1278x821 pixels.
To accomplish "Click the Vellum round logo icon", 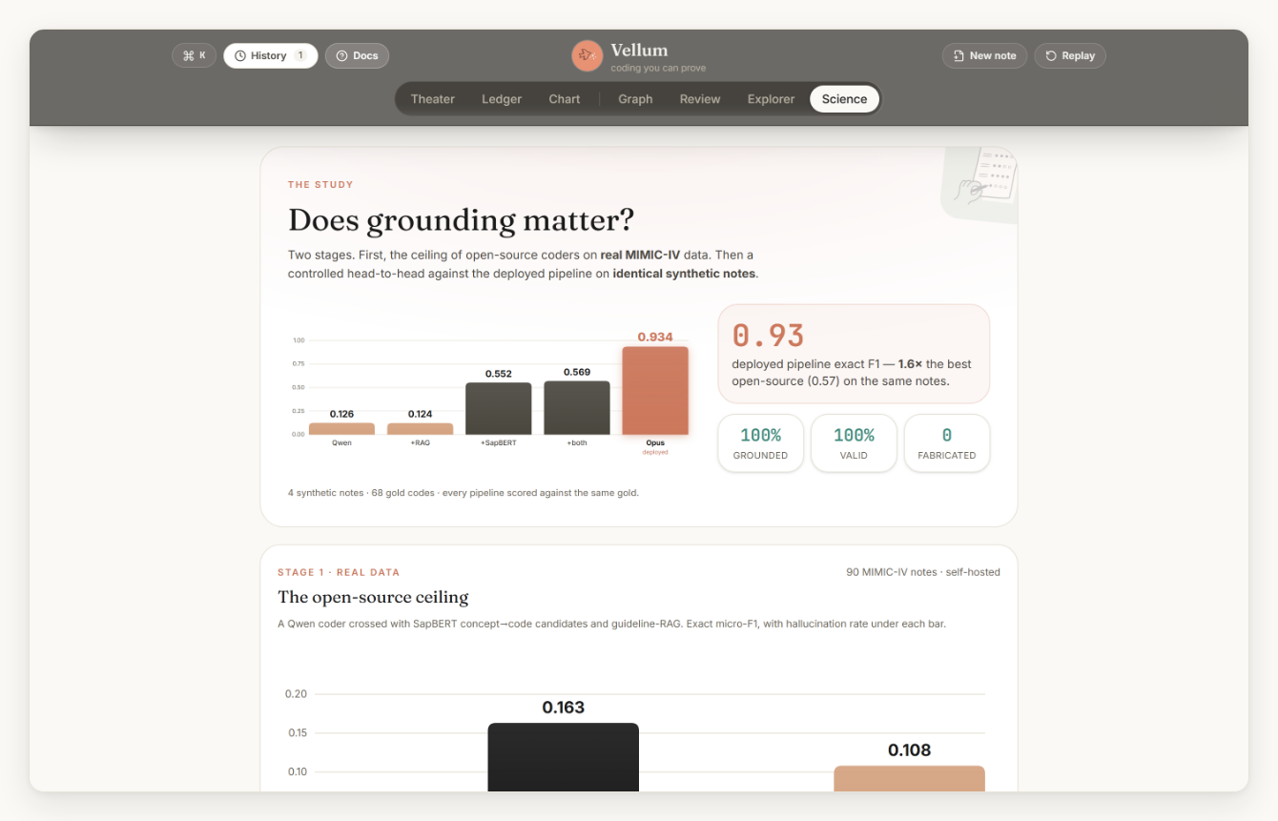I will tap(587, 56).
